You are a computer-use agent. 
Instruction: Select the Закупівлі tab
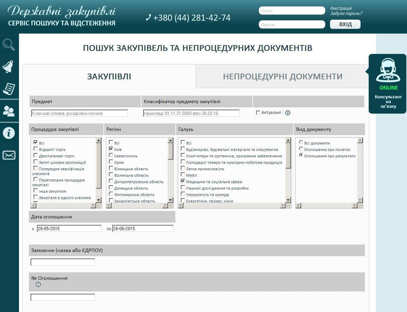[x=109, y=77]
